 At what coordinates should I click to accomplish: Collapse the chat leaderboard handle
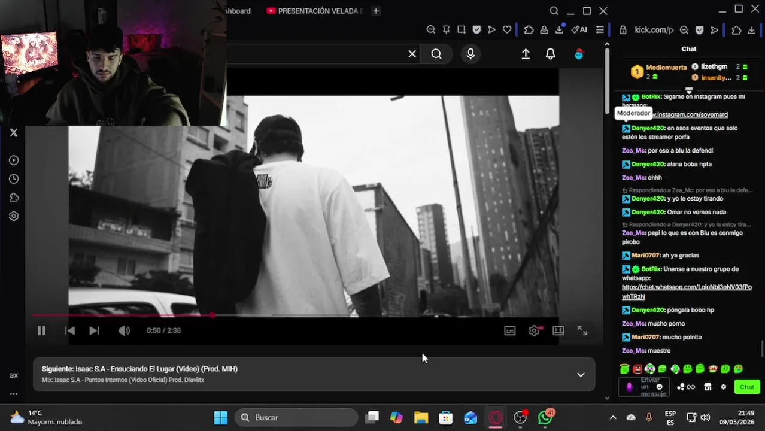coord(689,90)
